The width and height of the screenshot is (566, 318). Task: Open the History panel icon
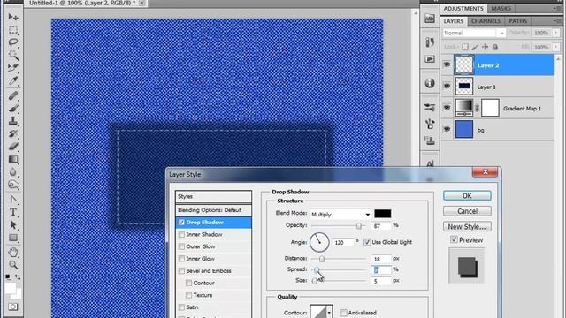coord(430,42)
